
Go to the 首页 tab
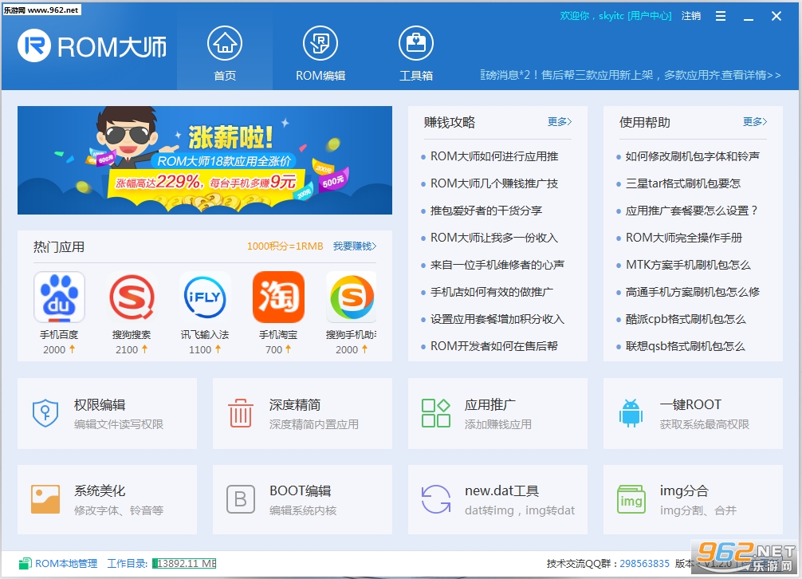pyautogui.click(x=225, y=53)
